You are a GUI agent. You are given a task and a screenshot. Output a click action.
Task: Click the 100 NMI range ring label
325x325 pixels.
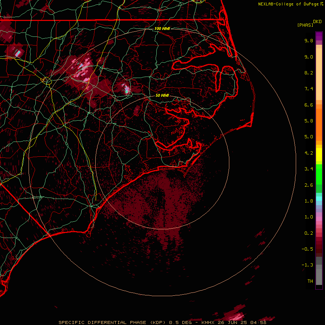pos(162,29)
